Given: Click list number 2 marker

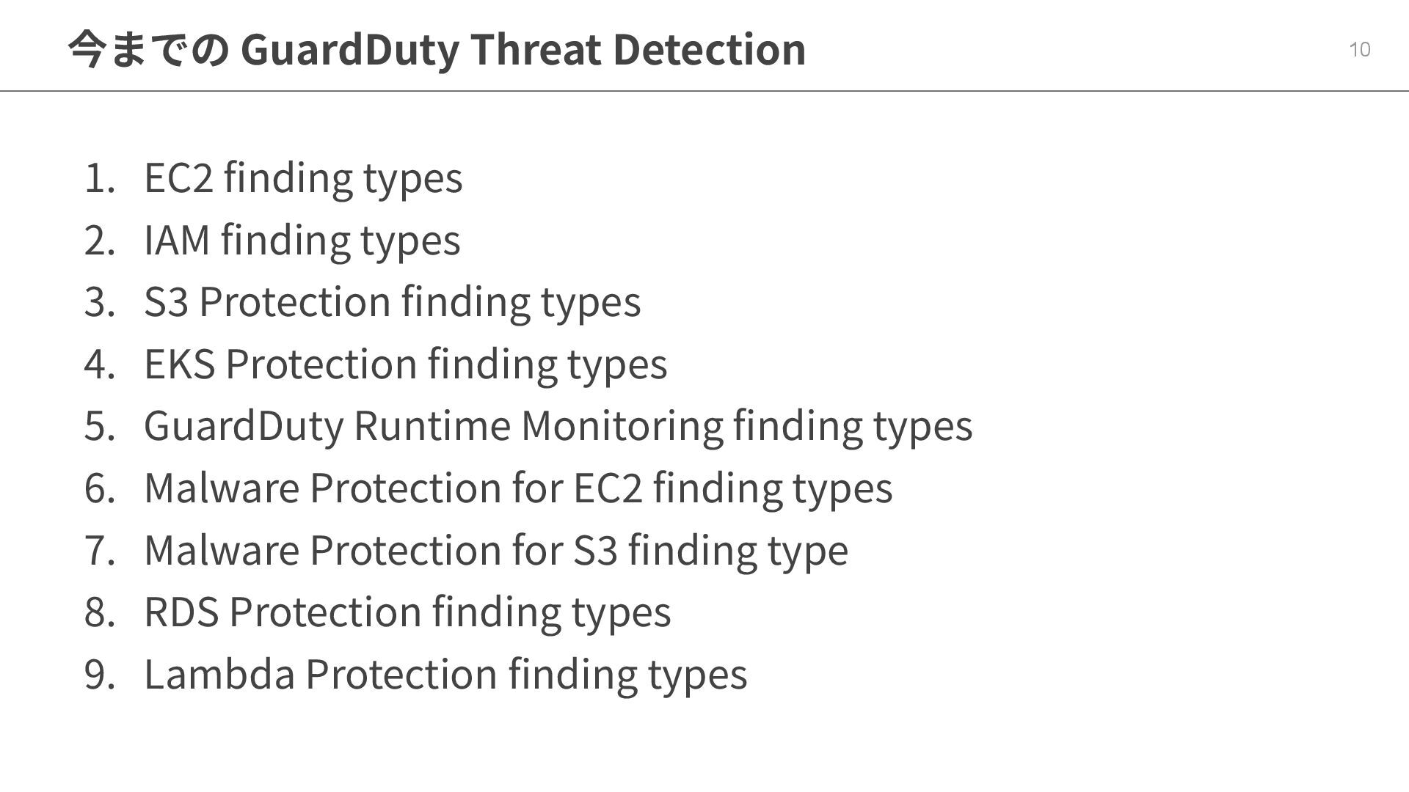Looking at the screenshot, I should point(100,241).
